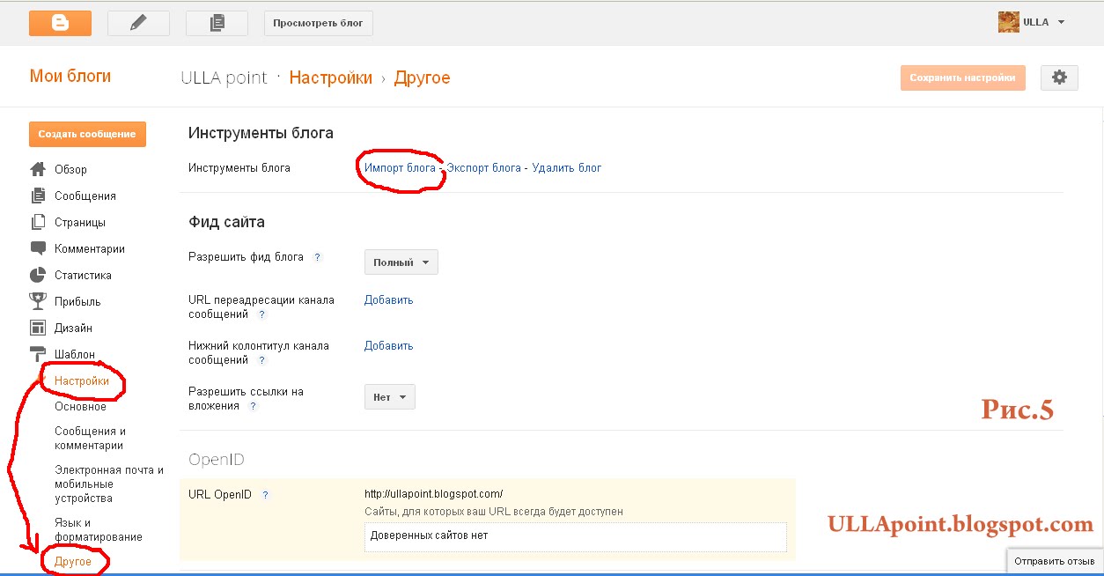Select Основное settings submenu item
Image resolution: width=1104 pixels, height=576 pixels.
[80, 407]
